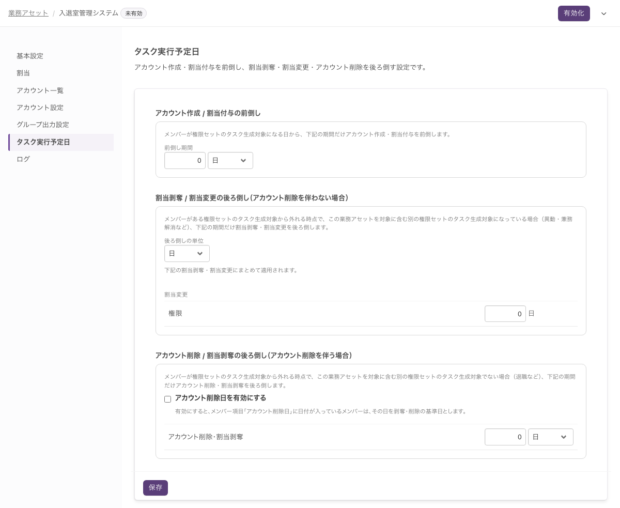
Task: Enable アカウント削除日を有効にする checkbox
Action: click(167, 399)
